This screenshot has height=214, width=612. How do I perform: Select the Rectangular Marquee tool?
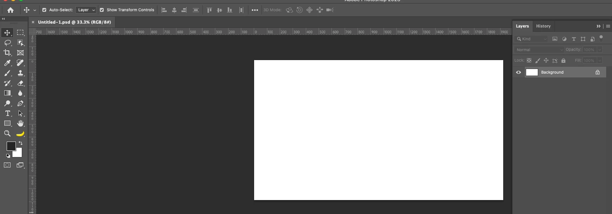20,33
